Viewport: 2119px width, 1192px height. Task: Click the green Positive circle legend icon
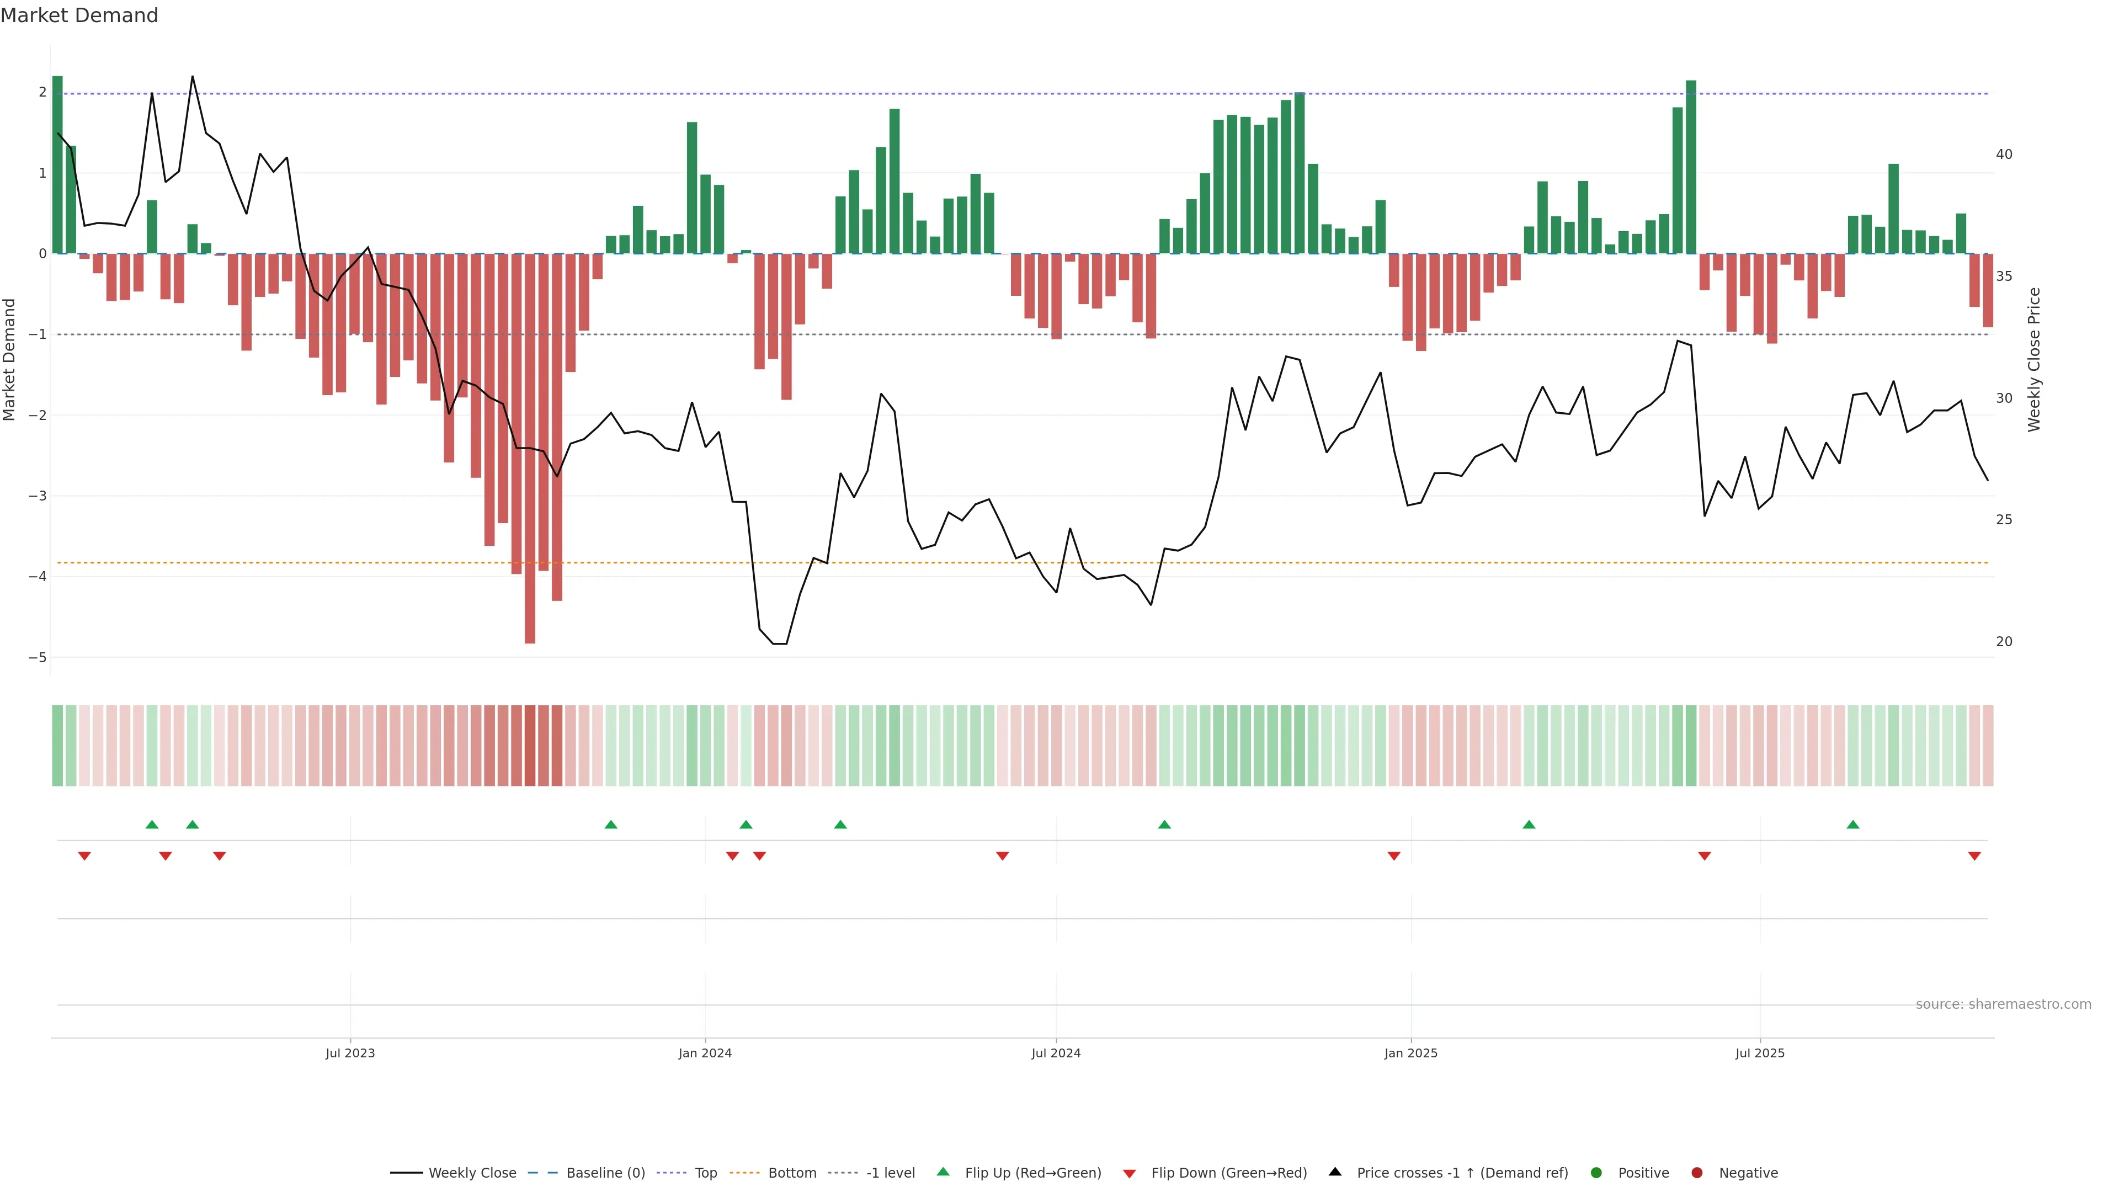pos(1596,1173)
